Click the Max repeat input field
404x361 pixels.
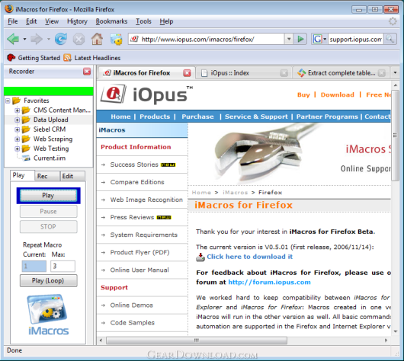(x=63, y=267)
